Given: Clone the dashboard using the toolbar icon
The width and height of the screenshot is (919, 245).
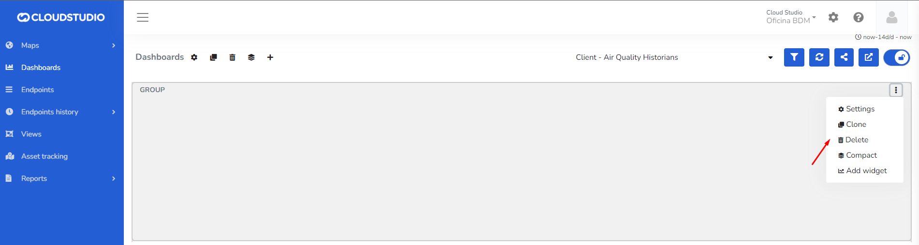Looking at the screenshot, I should (213, 57).
